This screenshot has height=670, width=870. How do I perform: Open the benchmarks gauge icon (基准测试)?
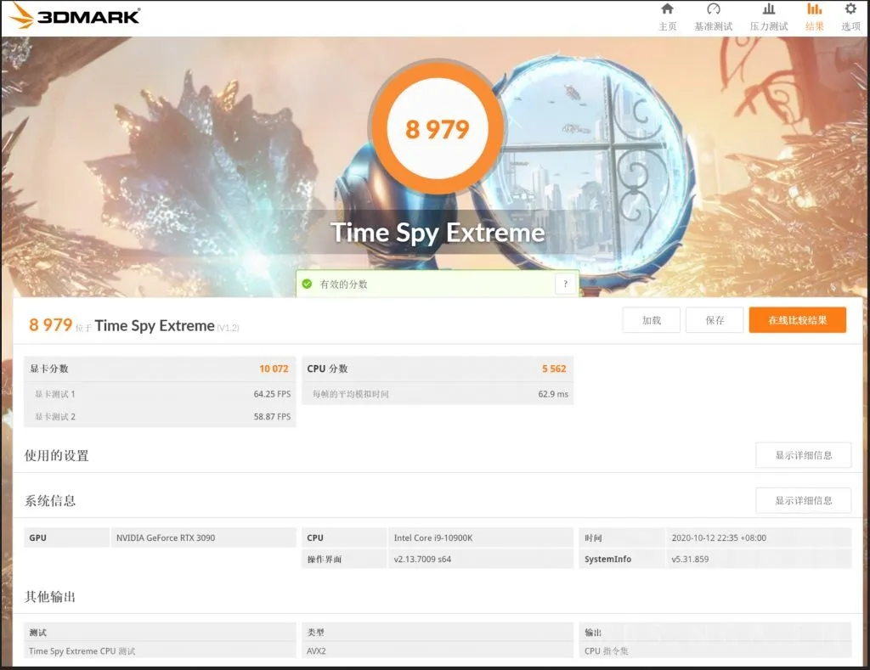point(714,8)
